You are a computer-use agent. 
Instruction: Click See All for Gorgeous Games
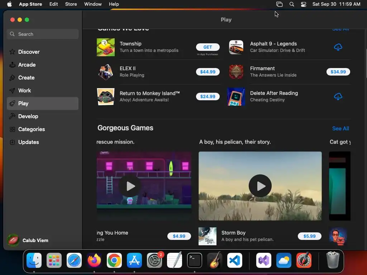click(x=340, y=129)
